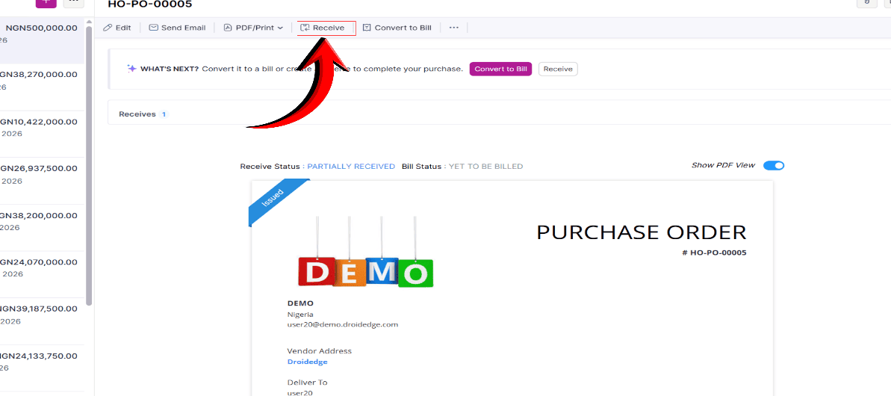Select the order ending in 24,070,000.00

click(x=42, y=274)
